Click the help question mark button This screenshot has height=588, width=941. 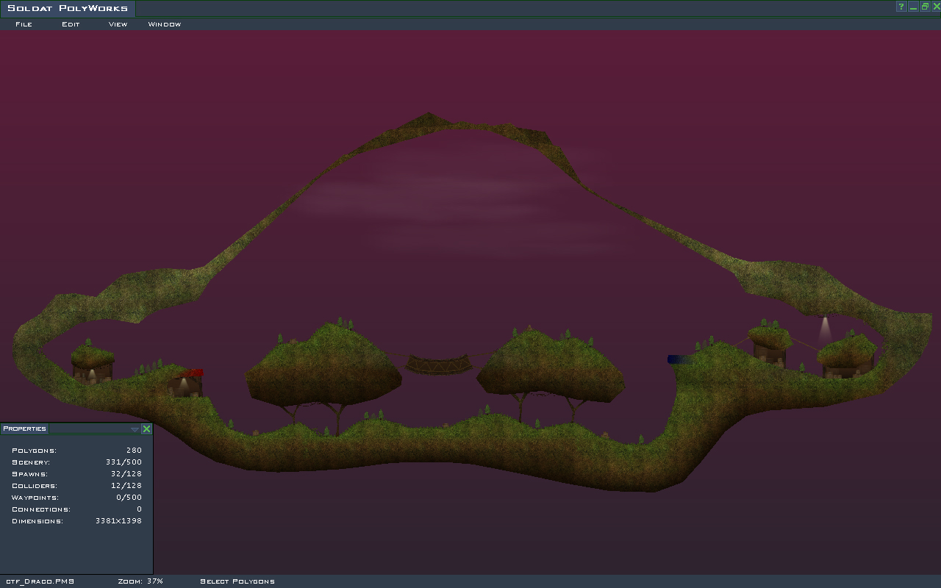[901, 7]
